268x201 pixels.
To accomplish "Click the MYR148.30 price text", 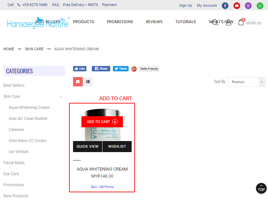I will (102, 176).
